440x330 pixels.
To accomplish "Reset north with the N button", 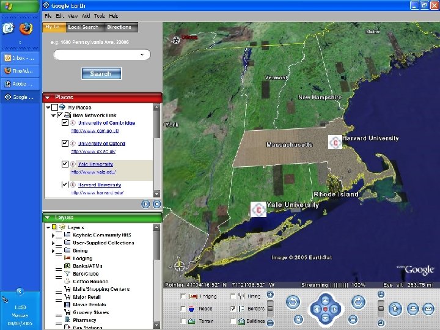I will 298,320.
